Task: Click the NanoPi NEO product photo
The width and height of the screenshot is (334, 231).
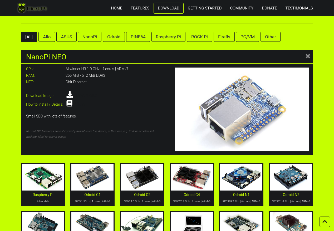Action: [242, 109]
